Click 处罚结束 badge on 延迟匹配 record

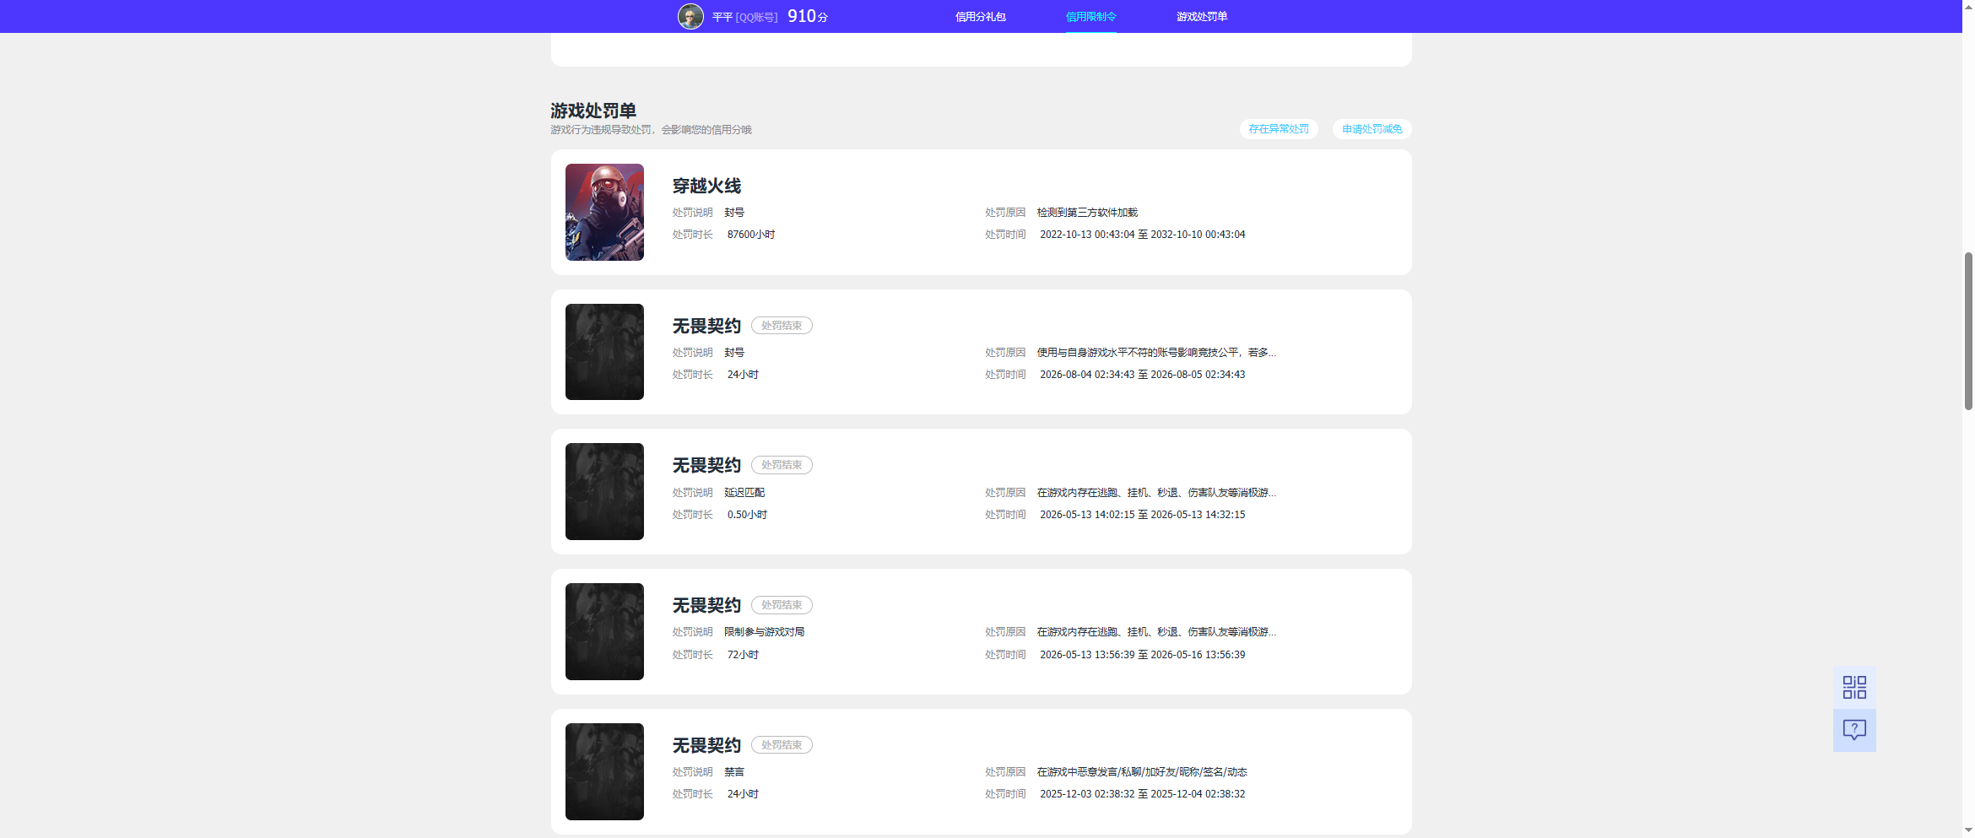click(782, 465)
